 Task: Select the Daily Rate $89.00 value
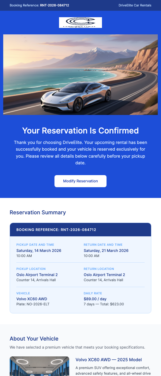95,299
